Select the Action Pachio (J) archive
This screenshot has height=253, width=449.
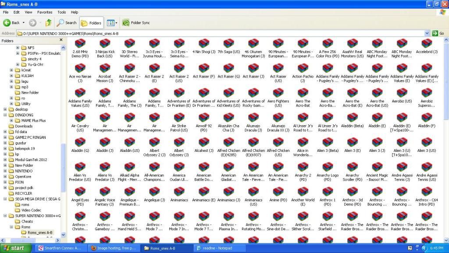coord(303,73)
